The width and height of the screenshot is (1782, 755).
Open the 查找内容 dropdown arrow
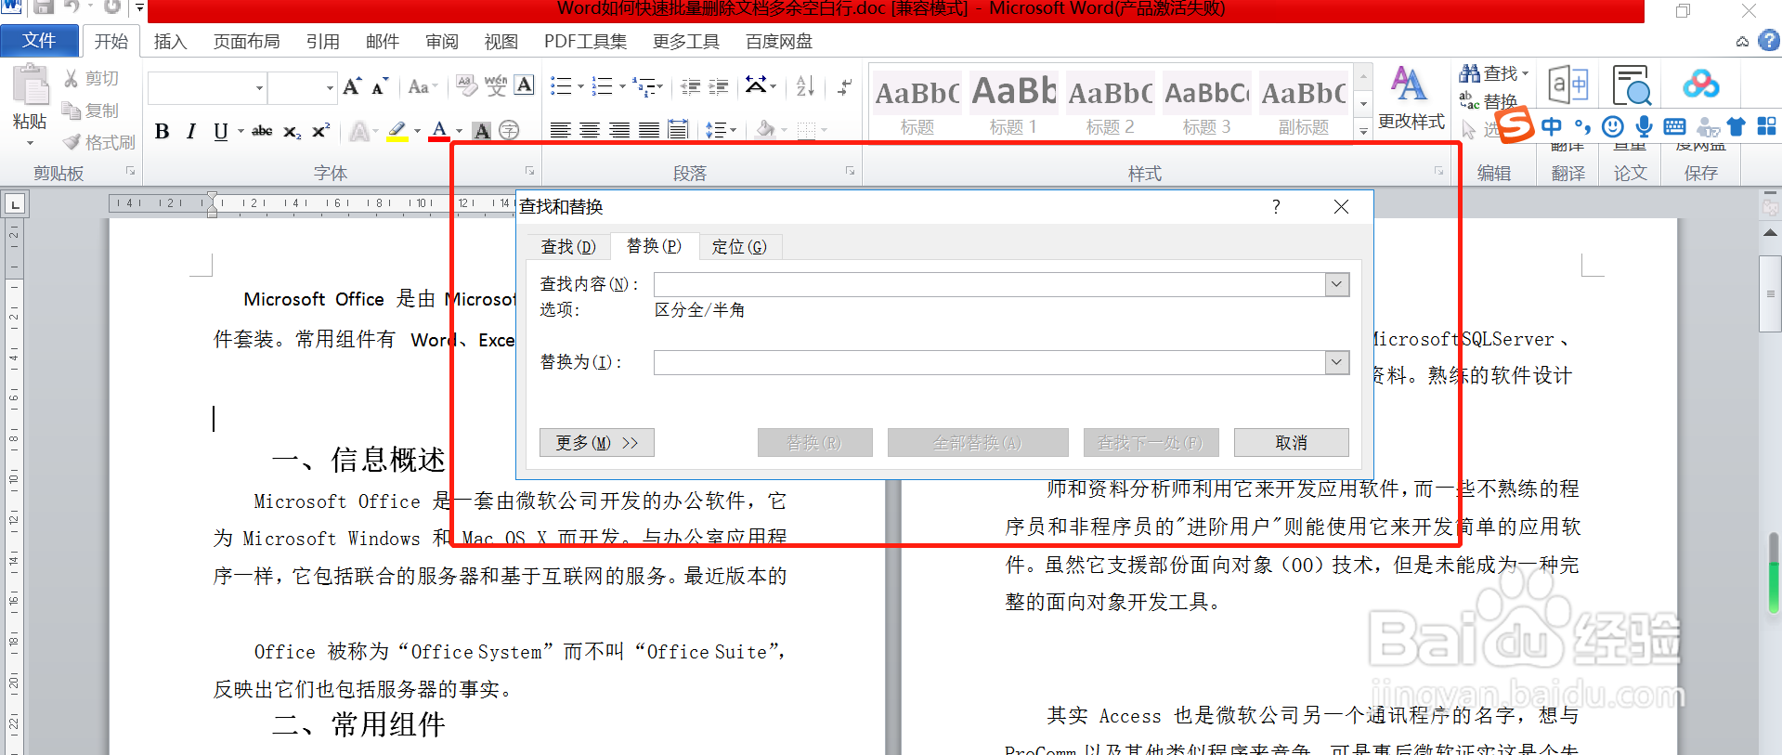click(1337, 284)
